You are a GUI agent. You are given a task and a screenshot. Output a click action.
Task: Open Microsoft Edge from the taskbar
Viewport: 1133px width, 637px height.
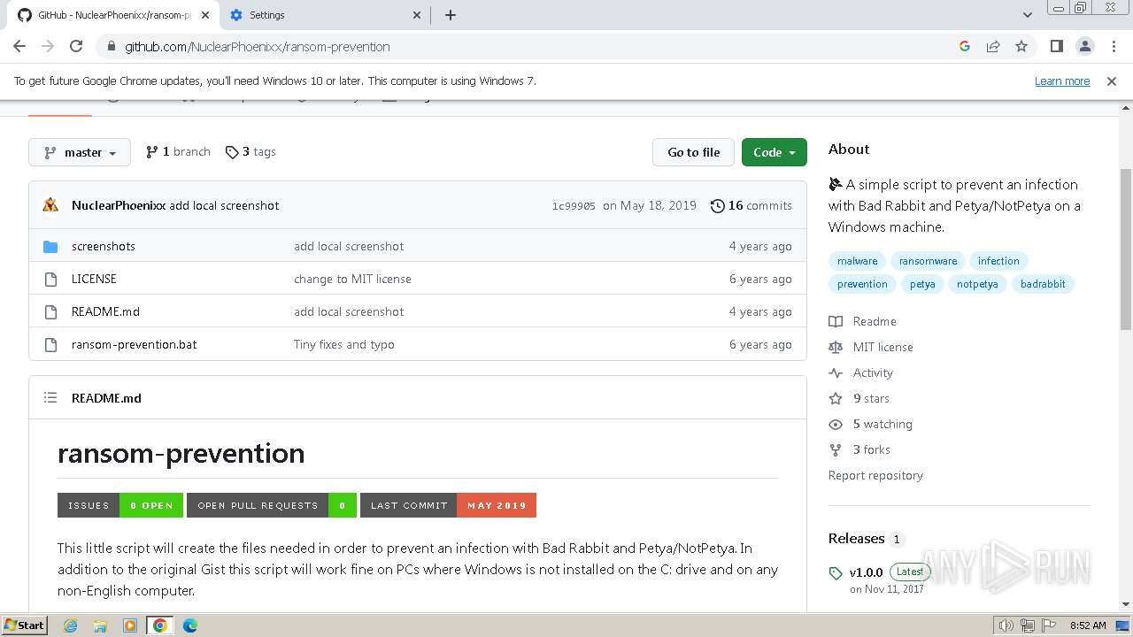189,625
